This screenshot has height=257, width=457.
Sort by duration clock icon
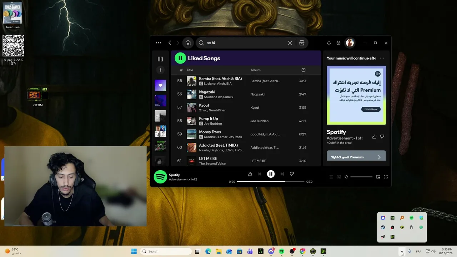pos(303,70)
